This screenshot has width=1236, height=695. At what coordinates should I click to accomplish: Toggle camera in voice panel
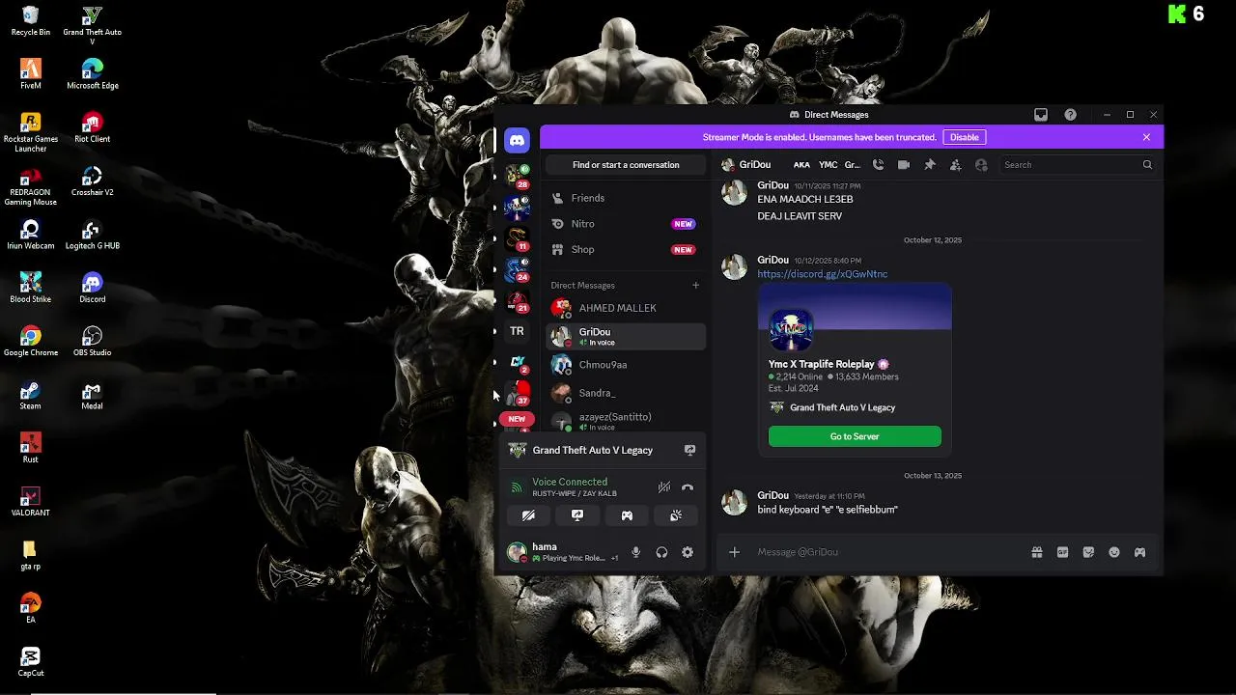528,515
